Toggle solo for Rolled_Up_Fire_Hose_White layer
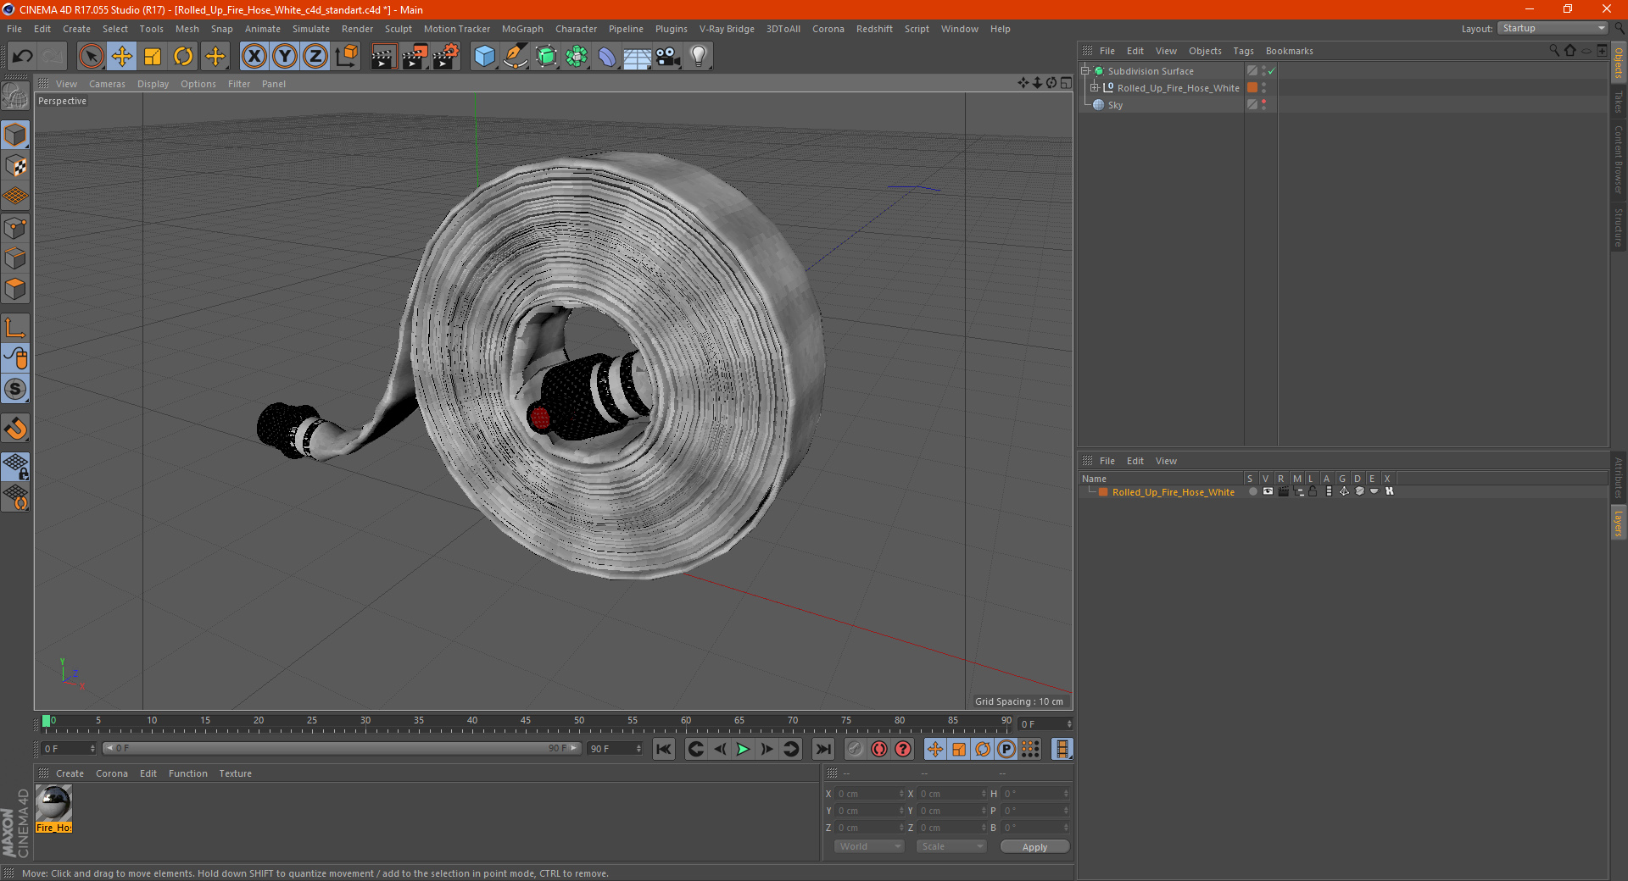The height and width of the screenshot is (881, 1628). coord(1252,492)
